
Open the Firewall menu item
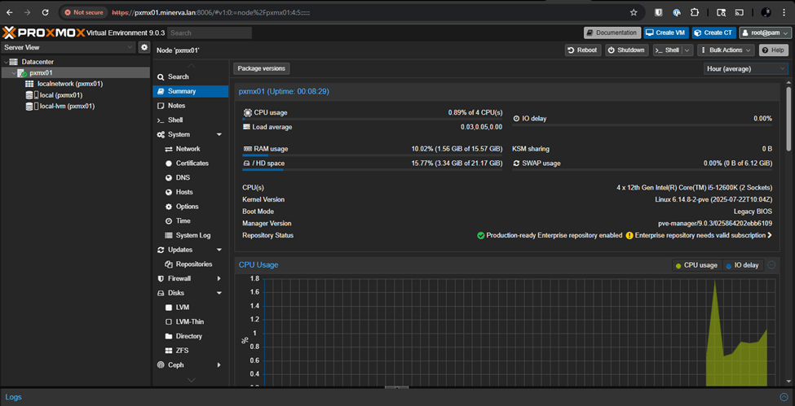click(x=179, y=278)
